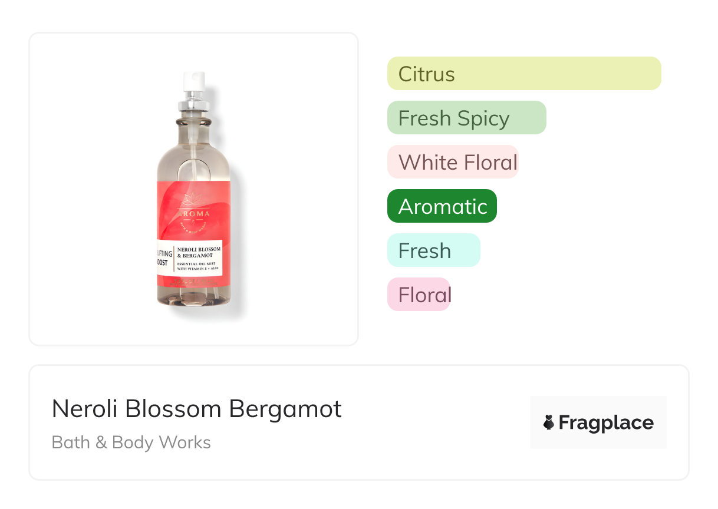Select the pink Floral accord tag
Screen dimensions: 718x509
click(x=419, y=295)
